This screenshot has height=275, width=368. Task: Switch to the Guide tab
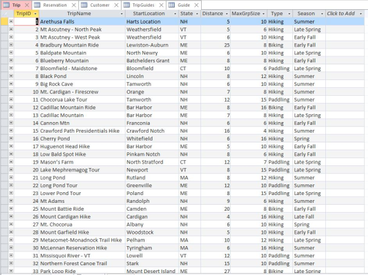[x=184, y=5]
